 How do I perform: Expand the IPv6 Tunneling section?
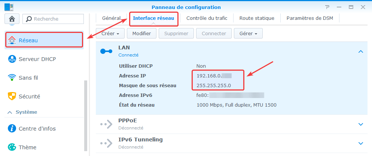click(x=360, y=143)
